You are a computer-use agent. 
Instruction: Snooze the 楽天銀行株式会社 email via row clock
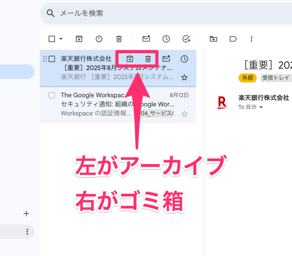[x=184, y=59]
